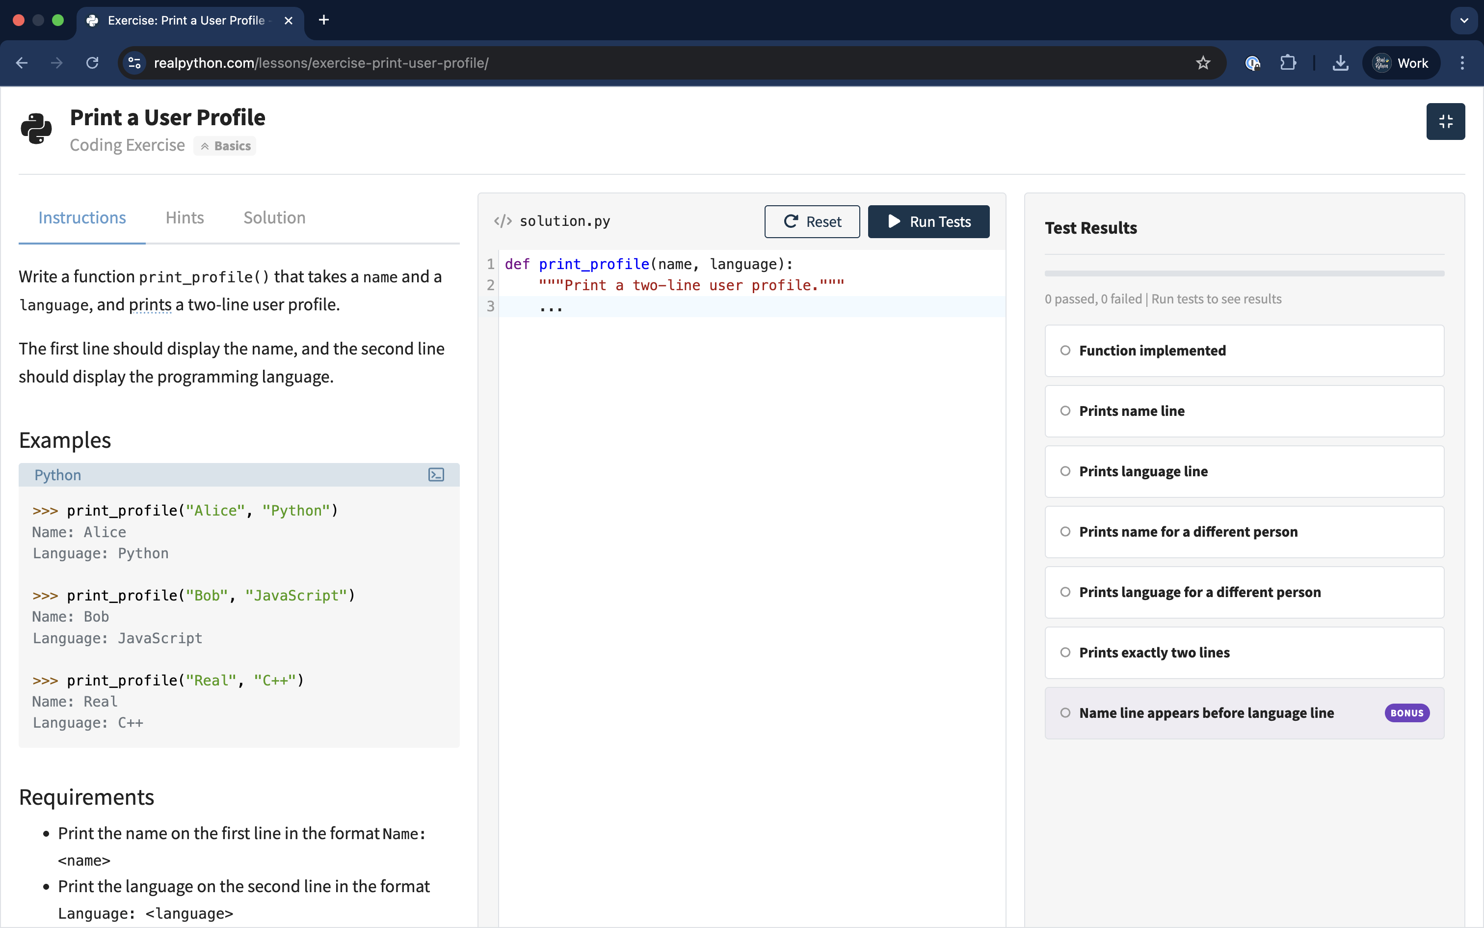Image resolution: width=1484 pixels, height=928 pixels.
Task: Select Prints language for a different person test
Action: pyautogui.click(x=1244, y=592)
